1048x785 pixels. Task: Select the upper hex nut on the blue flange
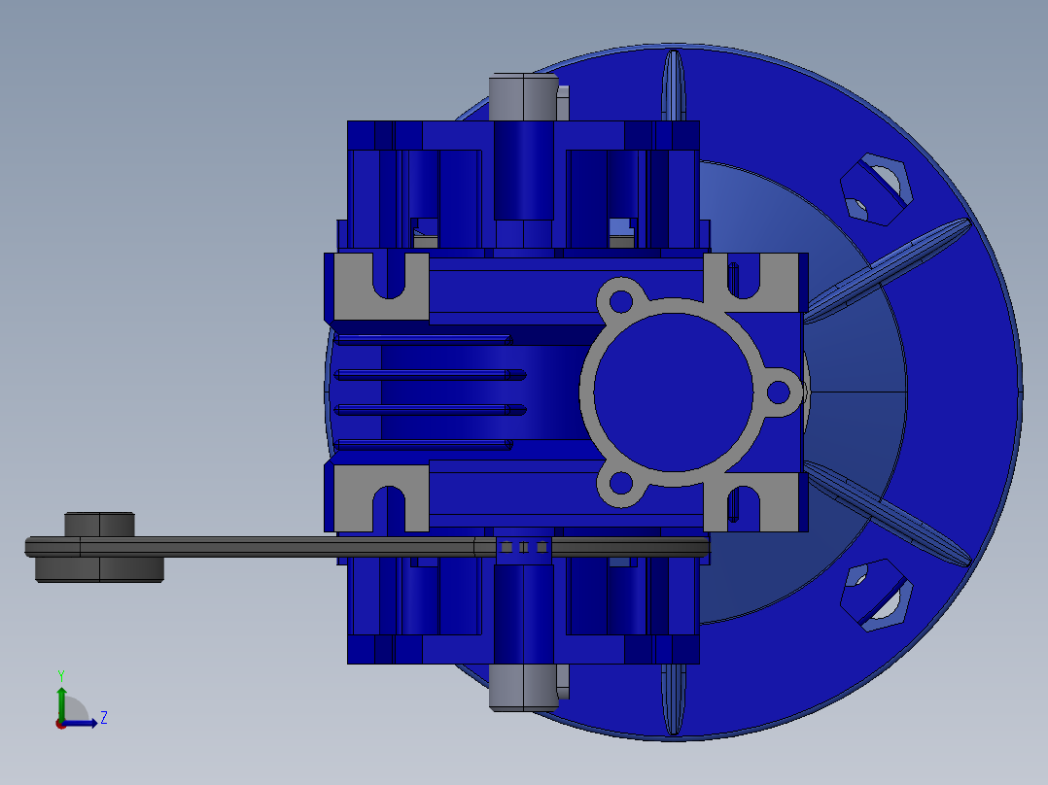(x=876, y=189)
